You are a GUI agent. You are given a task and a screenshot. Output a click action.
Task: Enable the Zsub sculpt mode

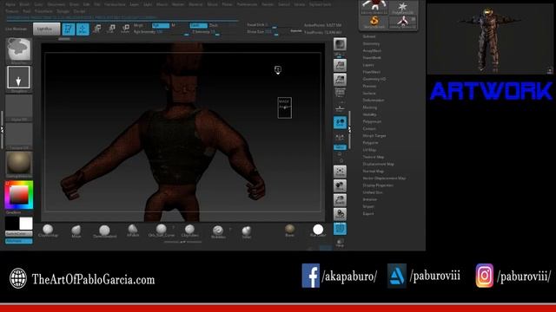point(214,25)
